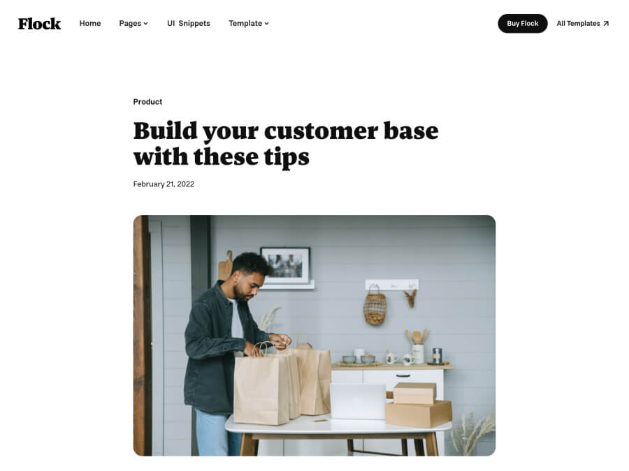Click the February 21, 2022 date
629x471 pixels.
point(164,184)
